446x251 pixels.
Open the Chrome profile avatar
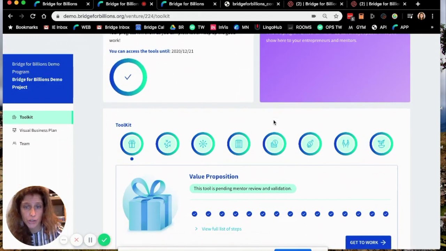[421, 16]
